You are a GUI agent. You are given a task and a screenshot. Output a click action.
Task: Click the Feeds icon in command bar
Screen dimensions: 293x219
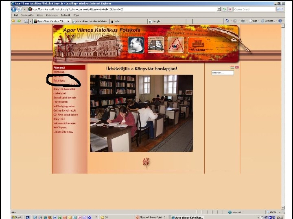point(235,21)
